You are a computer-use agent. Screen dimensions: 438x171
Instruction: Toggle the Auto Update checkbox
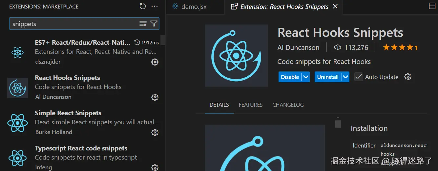pyautogui.click(x=359, y=77)
